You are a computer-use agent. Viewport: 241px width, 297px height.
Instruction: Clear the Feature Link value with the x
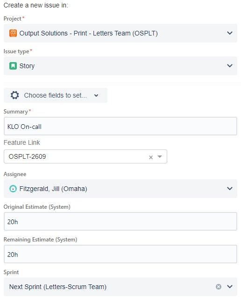coord(151,157)
